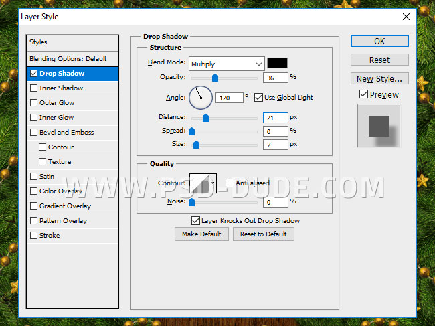Click the Distance value field

coord(276,118)
